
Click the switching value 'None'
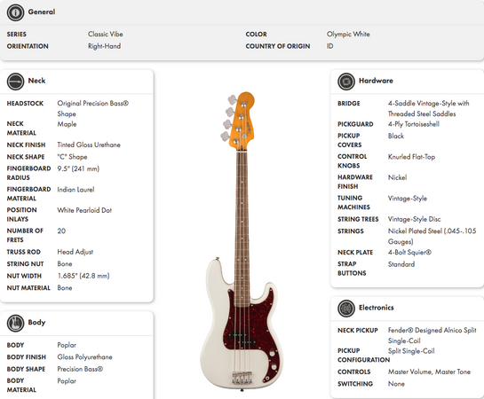click(396, 384)
